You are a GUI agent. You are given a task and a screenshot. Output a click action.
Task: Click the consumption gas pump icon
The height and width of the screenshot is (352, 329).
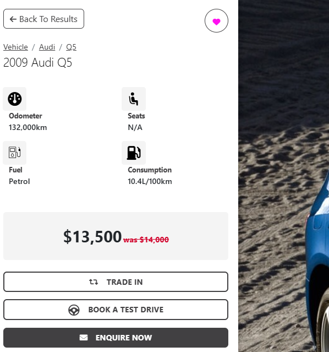click(134, 153)
